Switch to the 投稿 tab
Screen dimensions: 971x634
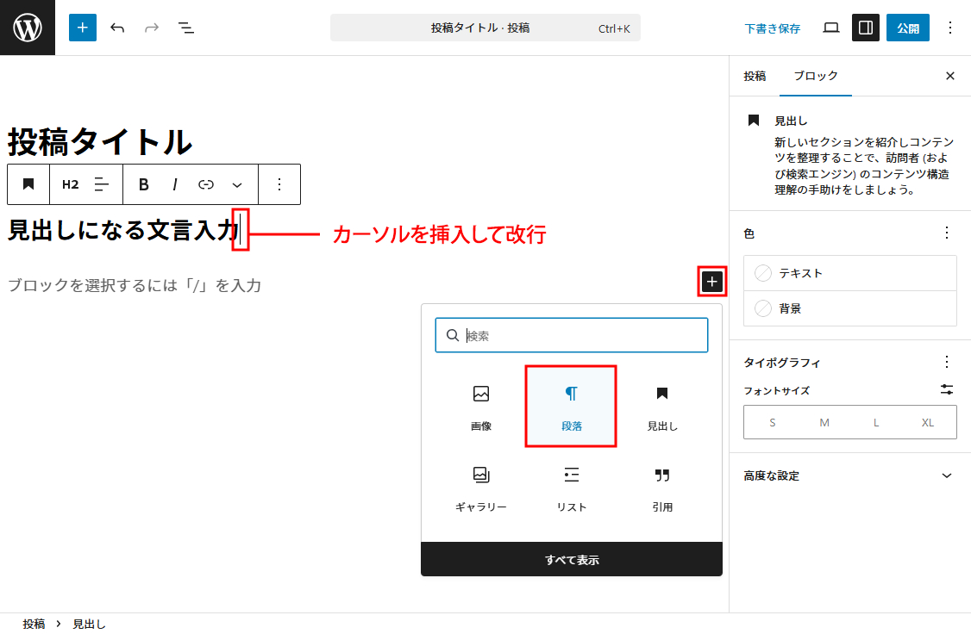coord(755,76)
